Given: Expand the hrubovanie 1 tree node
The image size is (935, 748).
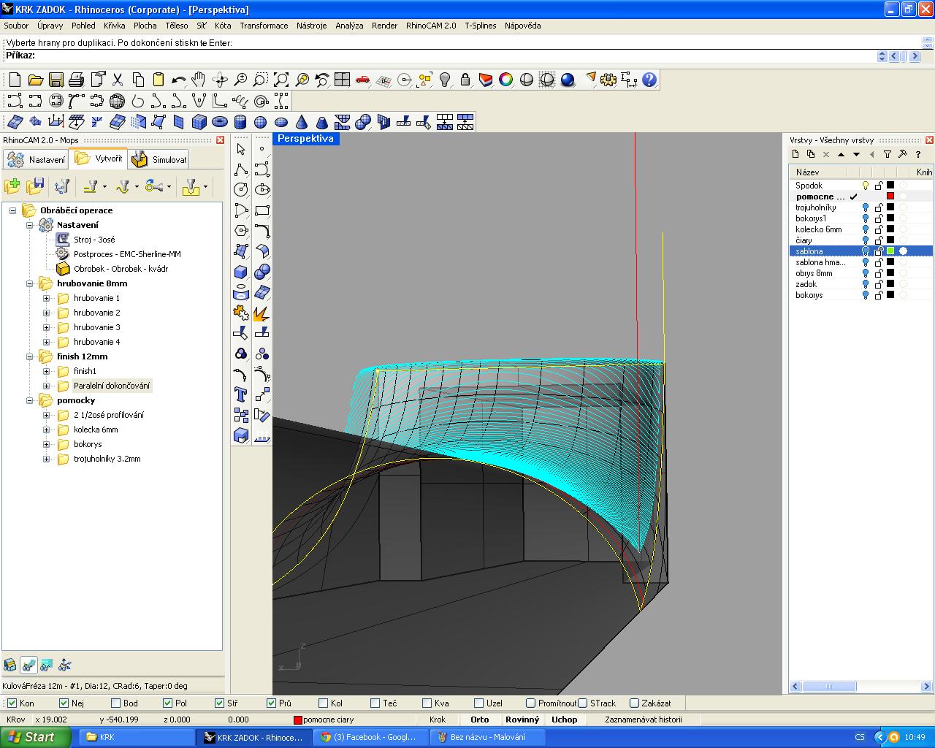Looking at the screenshot, I should [46, 298].
